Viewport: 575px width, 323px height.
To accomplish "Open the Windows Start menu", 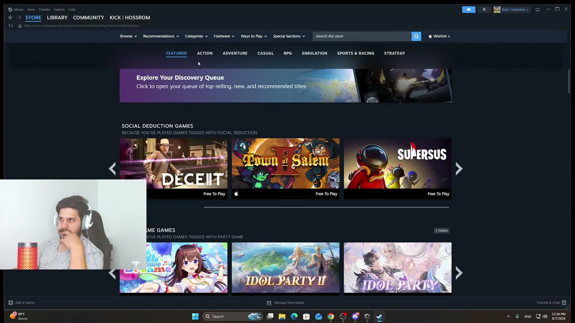I will (x=195, y=317).
